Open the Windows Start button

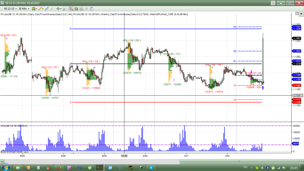click(6, 167)
